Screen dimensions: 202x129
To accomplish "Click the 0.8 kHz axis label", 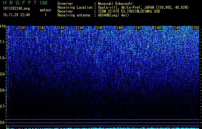I will [x=3, y=90].
